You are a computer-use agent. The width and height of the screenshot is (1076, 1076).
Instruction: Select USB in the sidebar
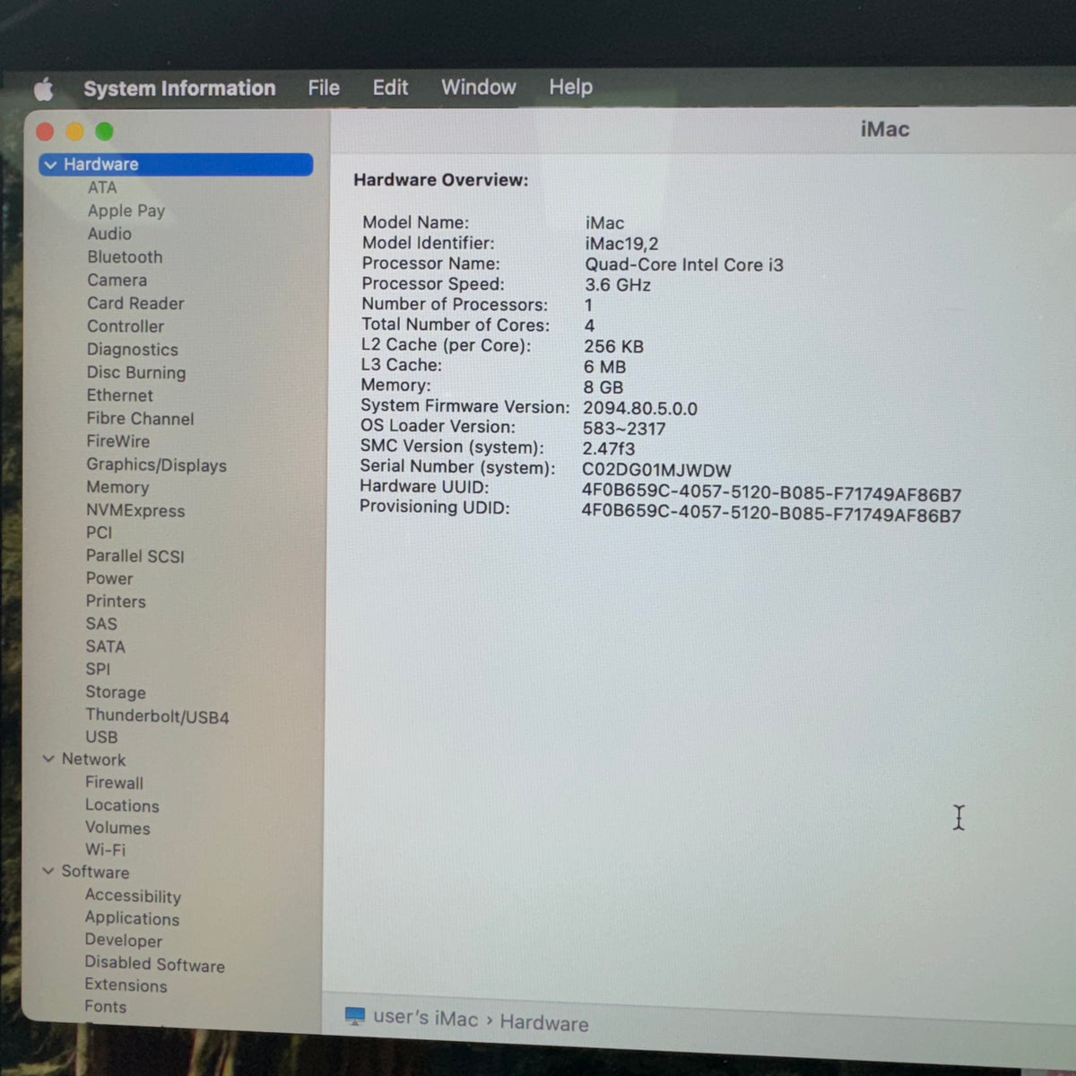(101, 737)
